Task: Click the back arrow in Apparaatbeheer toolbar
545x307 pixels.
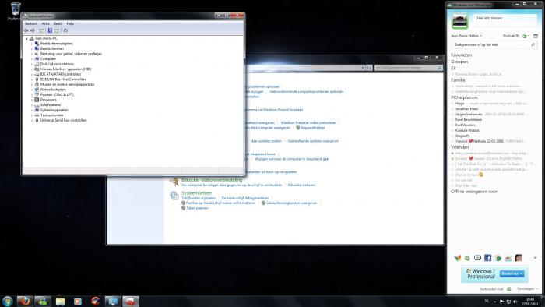Action: pos(26,30)
